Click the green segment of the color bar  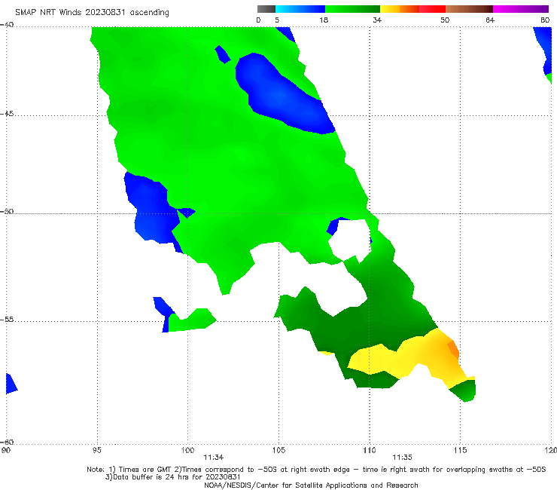point(352,9)
